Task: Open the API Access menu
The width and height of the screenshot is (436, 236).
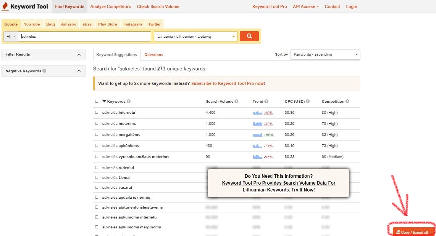Action: coord(305,6)
